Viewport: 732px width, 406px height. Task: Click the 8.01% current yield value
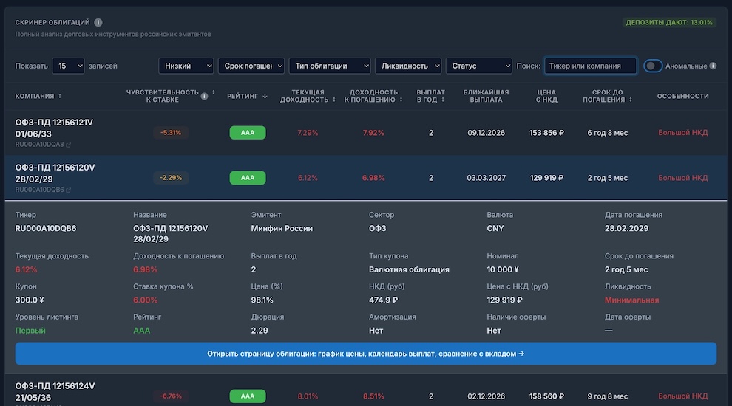coord(308,396)
